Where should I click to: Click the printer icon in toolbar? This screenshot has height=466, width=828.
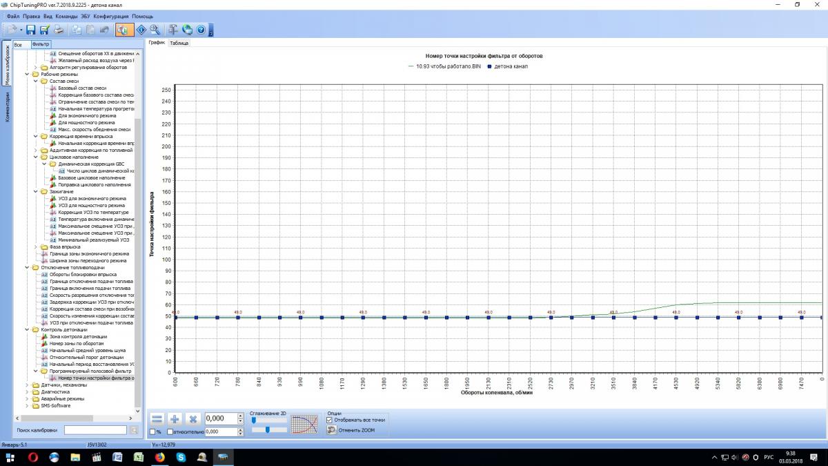pyautogui.click(x=59, y=30)
